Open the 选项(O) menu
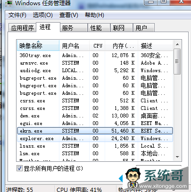 42,15
